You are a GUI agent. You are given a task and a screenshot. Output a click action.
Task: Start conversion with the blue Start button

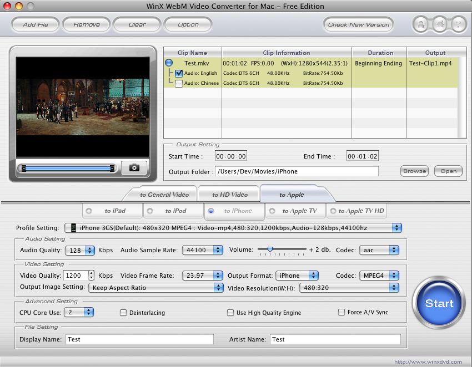click(439, 303)
